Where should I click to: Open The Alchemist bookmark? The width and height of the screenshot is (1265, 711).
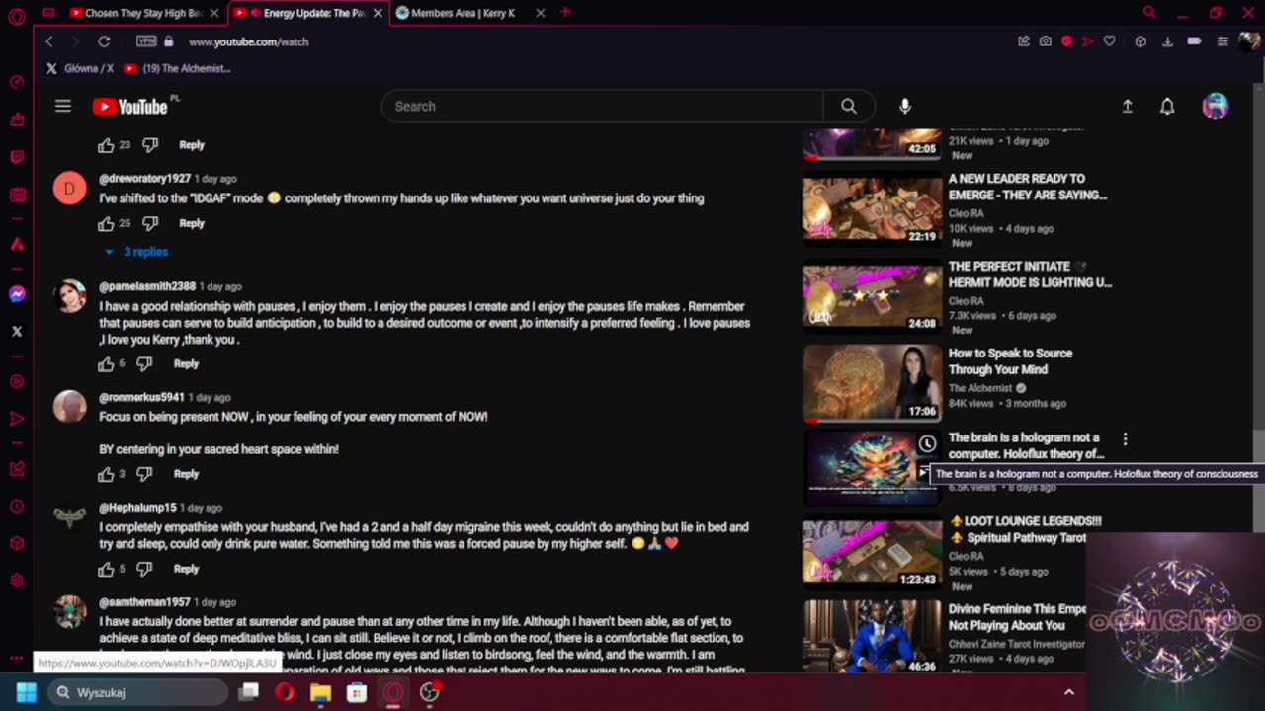tap(178, 68)
